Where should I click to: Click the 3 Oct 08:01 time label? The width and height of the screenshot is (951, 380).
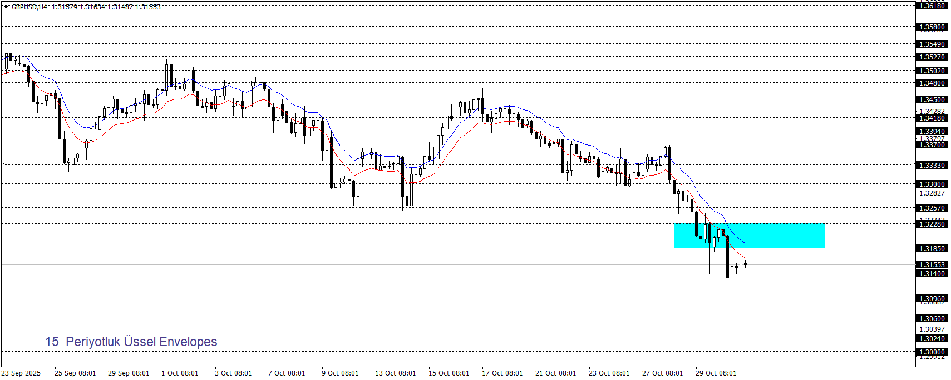[x=233, y=373]
